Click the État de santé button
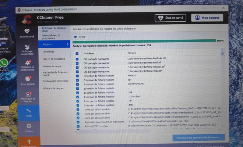Viewport: 243px width, 147px height. 170,18
